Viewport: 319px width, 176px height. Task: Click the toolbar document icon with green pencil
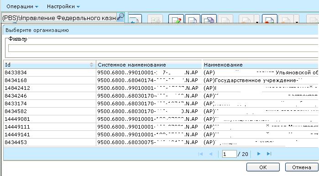pyautogui.click(x=176, y=19)
